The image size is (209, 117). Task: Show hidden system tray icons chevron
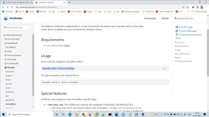tap(161, 114)
